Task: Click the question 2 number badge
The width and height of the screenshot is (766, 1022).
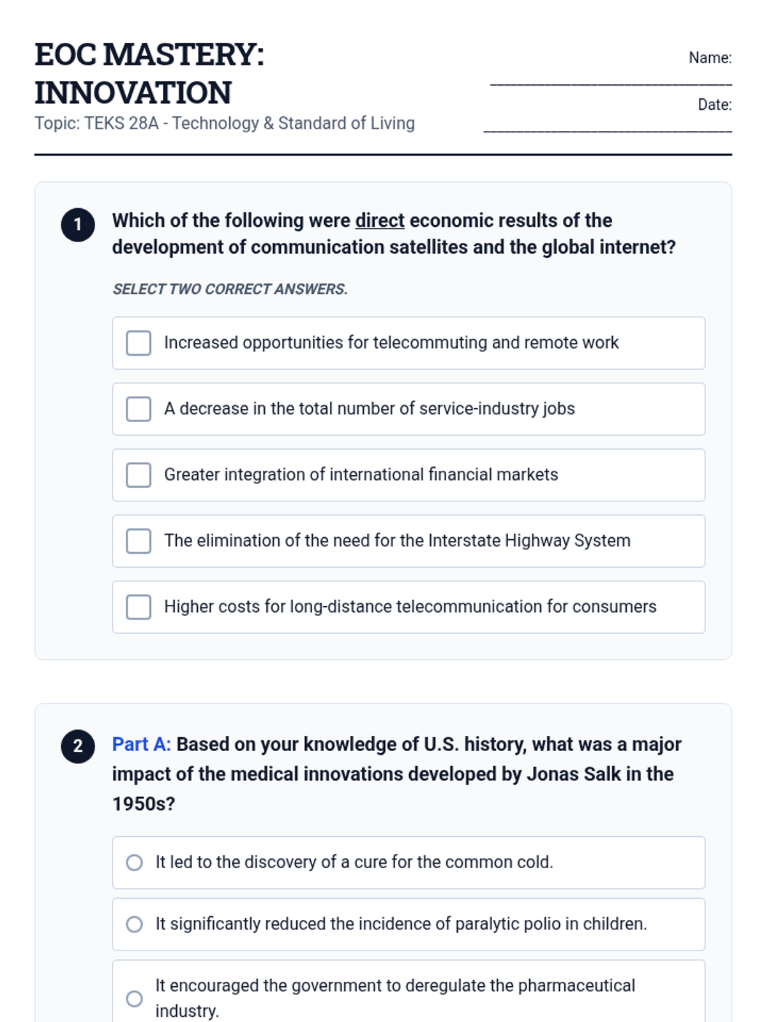Action: point(78,746)
